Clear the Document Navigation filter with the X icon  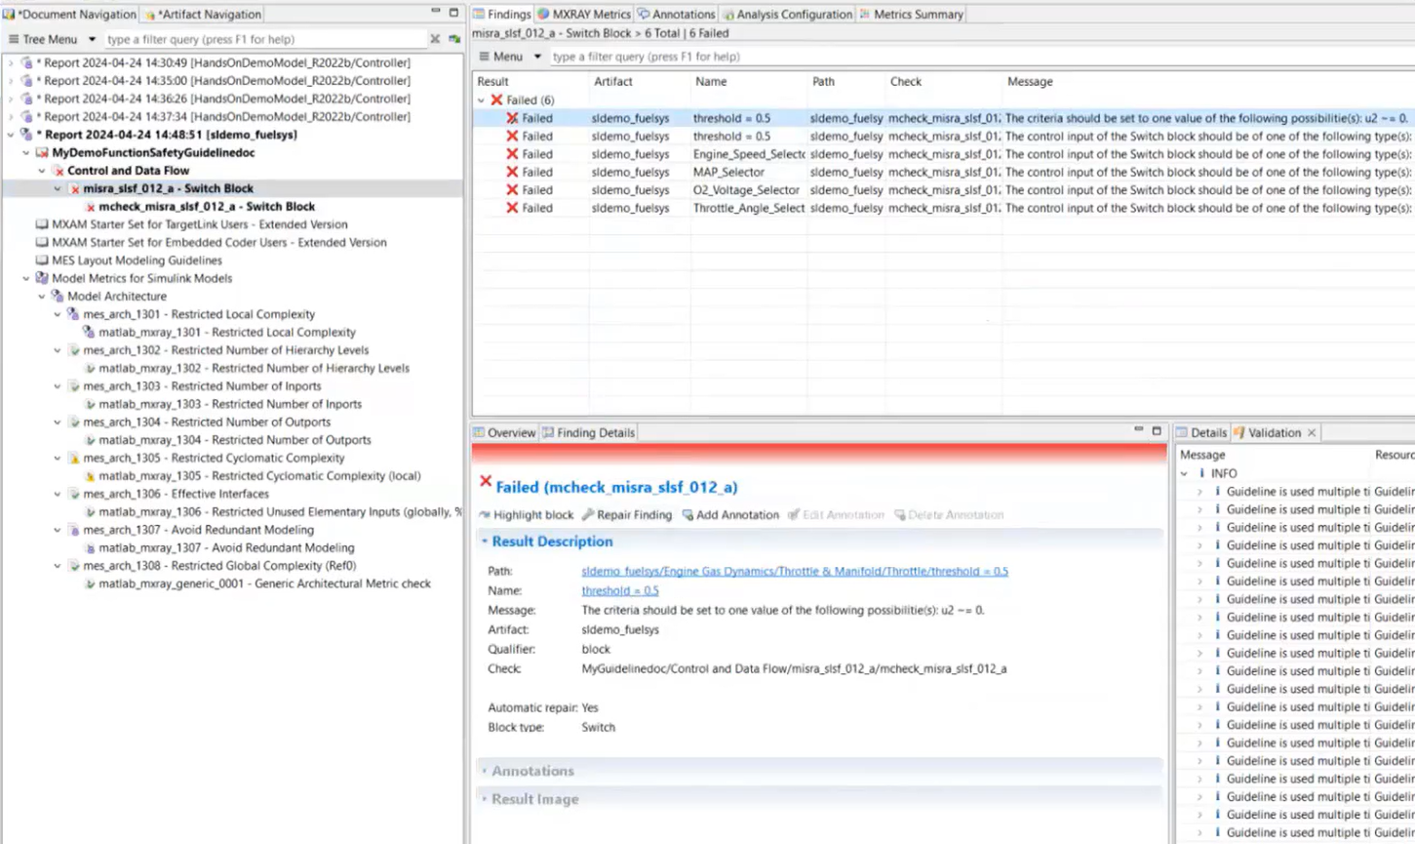point(435,39)
